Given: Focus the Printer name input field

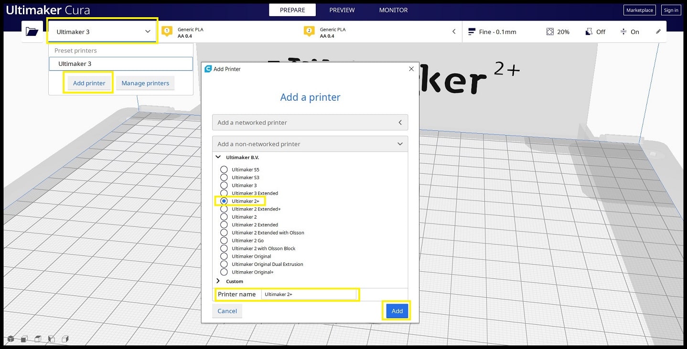Looking at the screenshot, I should [x=309, y=295].
